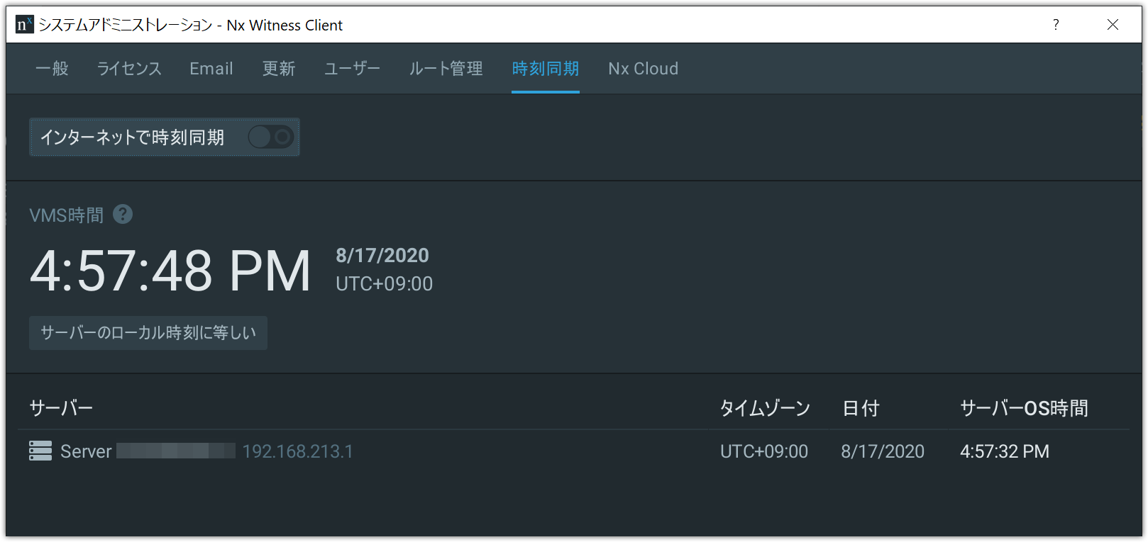Click the server timezone UTC+09:00 cell
This screenshot has height=542, width=1148.
(764, 451)
